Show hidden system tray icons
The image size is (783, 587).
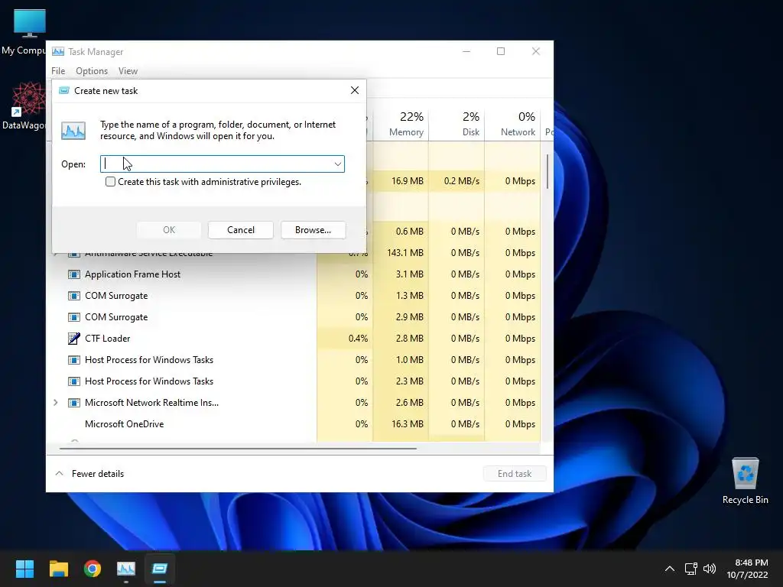tap(670, 569)
